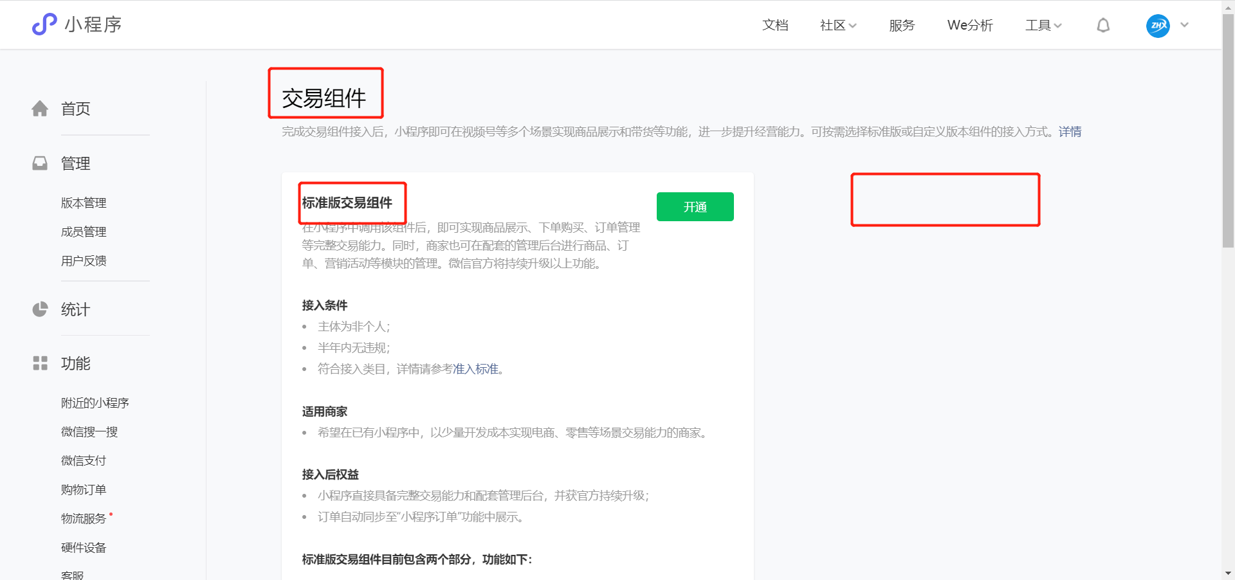Screen dimensions: 1235x580
Task: Open 物流服务 in the sidebar
Action: [x=84, y=519]
